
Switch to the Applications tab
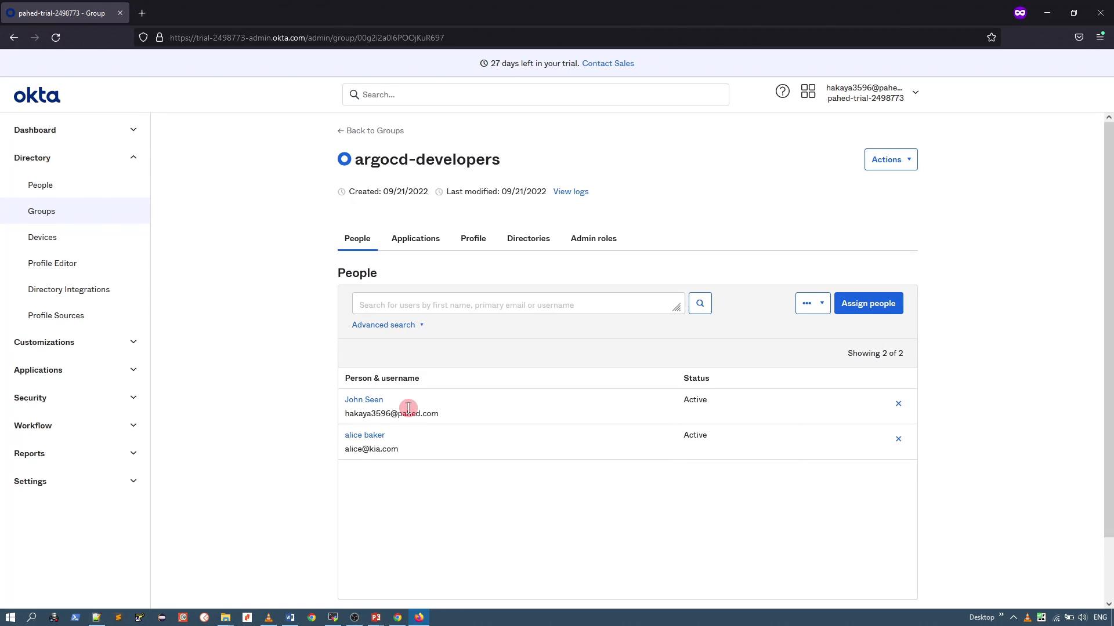(415, 238)
